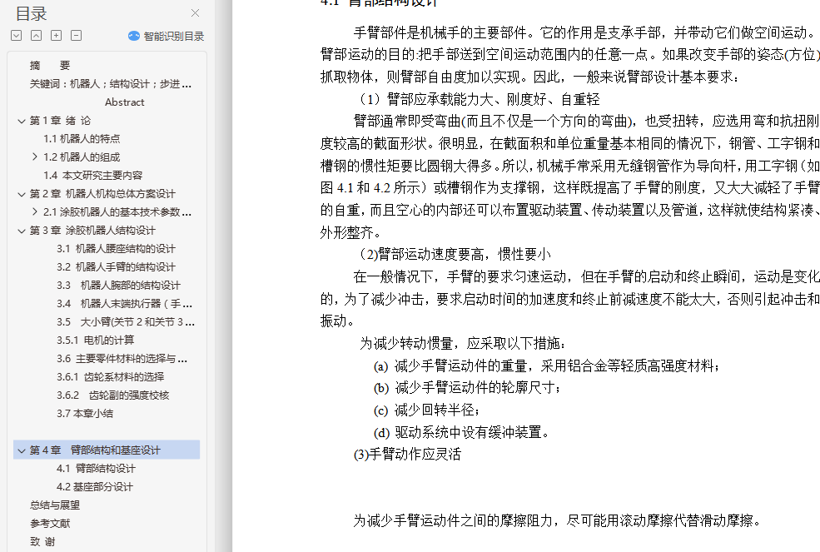Click list item (d) 驱动系统中设有缓冲装置
The width and height of the screenshot is (820, 552).
click(x=461, y=432)
